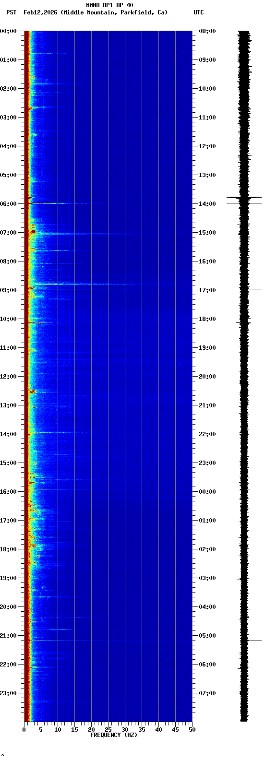Viewport: 265px width, 760px height.
Task: Click the 05:00 label on UTC axis
Action: [207, 636]
